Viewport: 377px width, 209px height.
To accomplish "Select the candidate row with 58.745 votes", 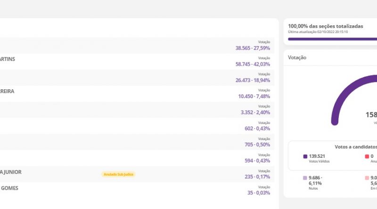I will pos(137,62).
